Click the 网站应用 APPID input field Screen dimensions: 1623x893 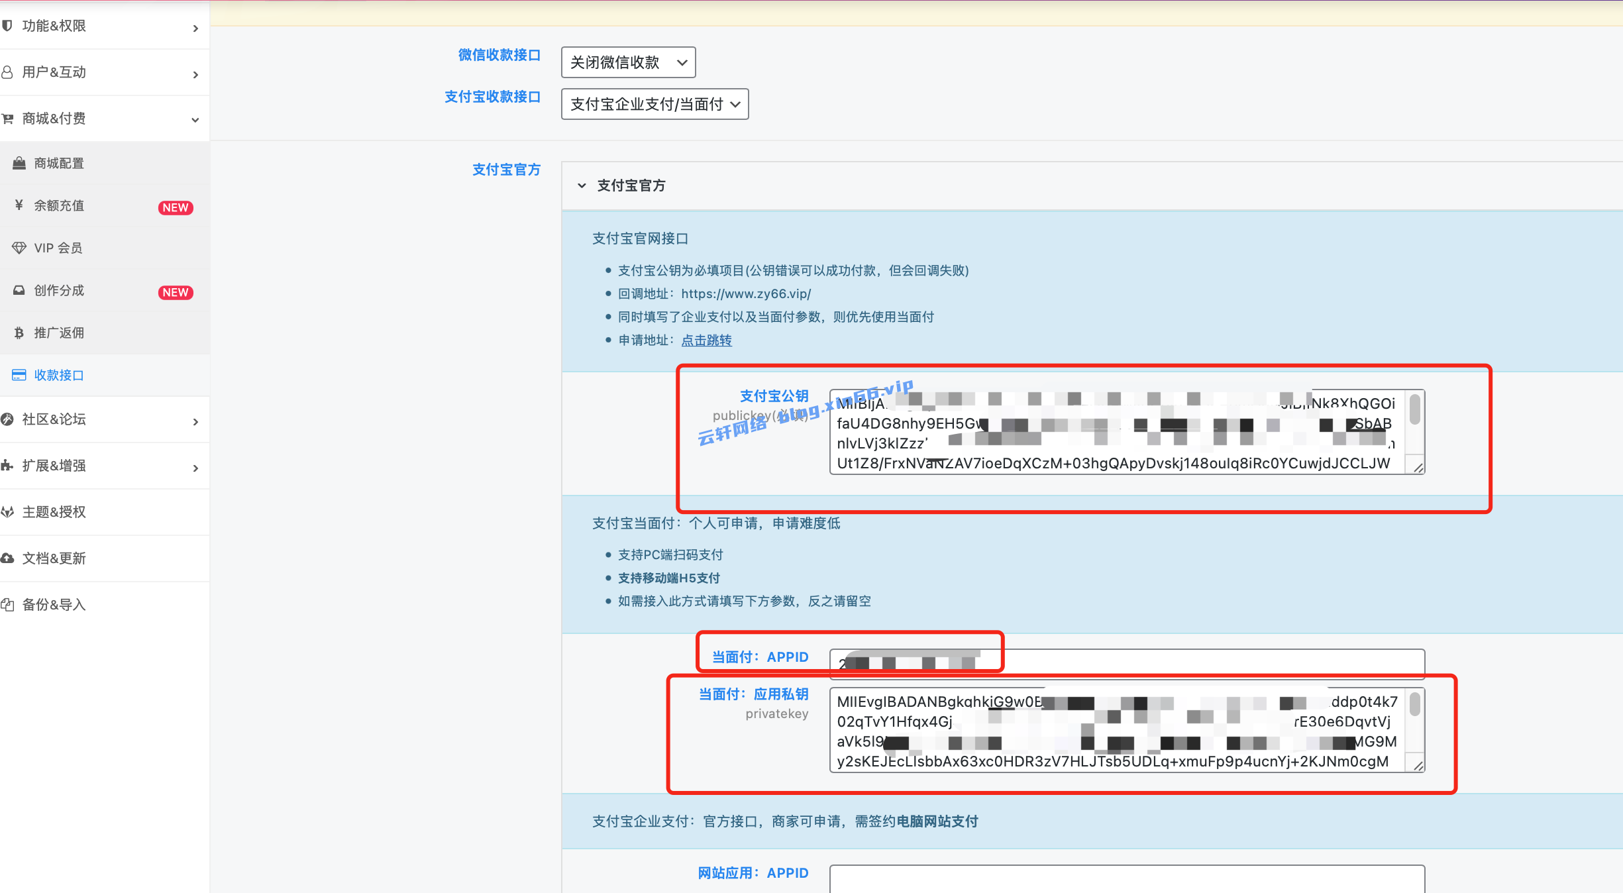1127,879
